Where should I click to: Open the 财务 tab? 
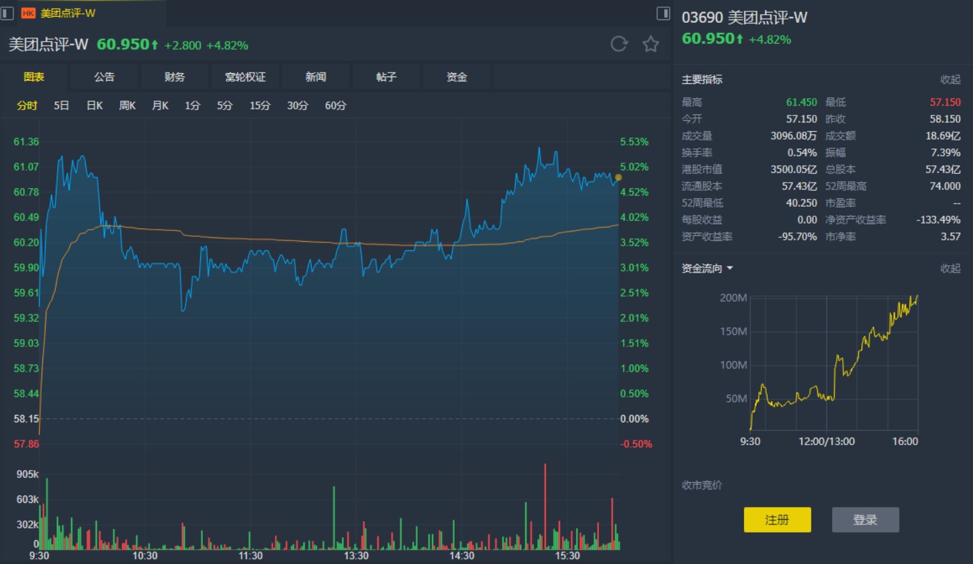click(175, 77)
